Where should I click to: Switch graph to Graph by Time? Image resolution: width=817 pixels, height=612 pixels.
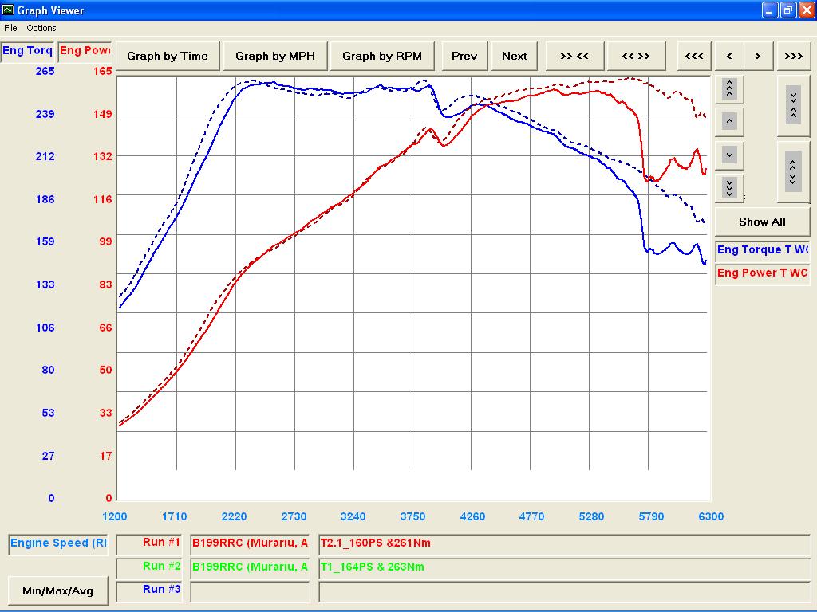167,56
